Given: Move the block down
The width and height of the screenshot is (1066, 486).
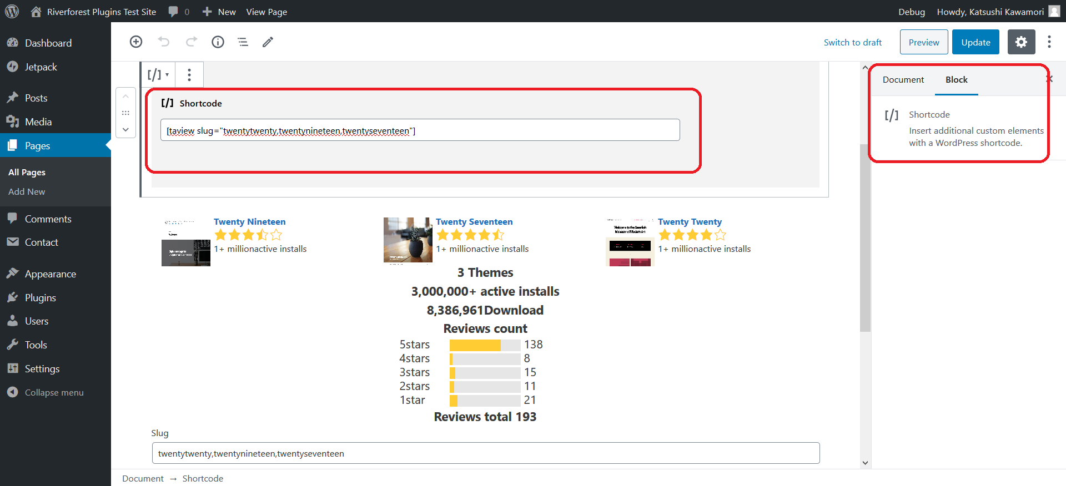Looking at the screenshot, I should click(125, 129).
